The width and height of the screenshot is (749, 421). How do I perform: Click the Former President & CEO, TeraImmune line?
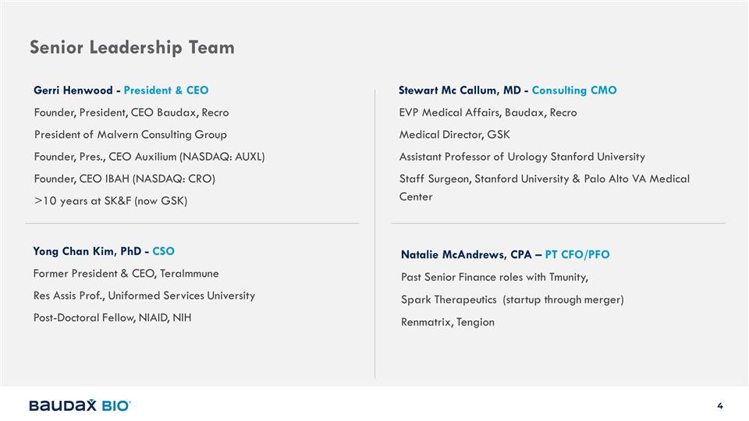click(126, 274)
